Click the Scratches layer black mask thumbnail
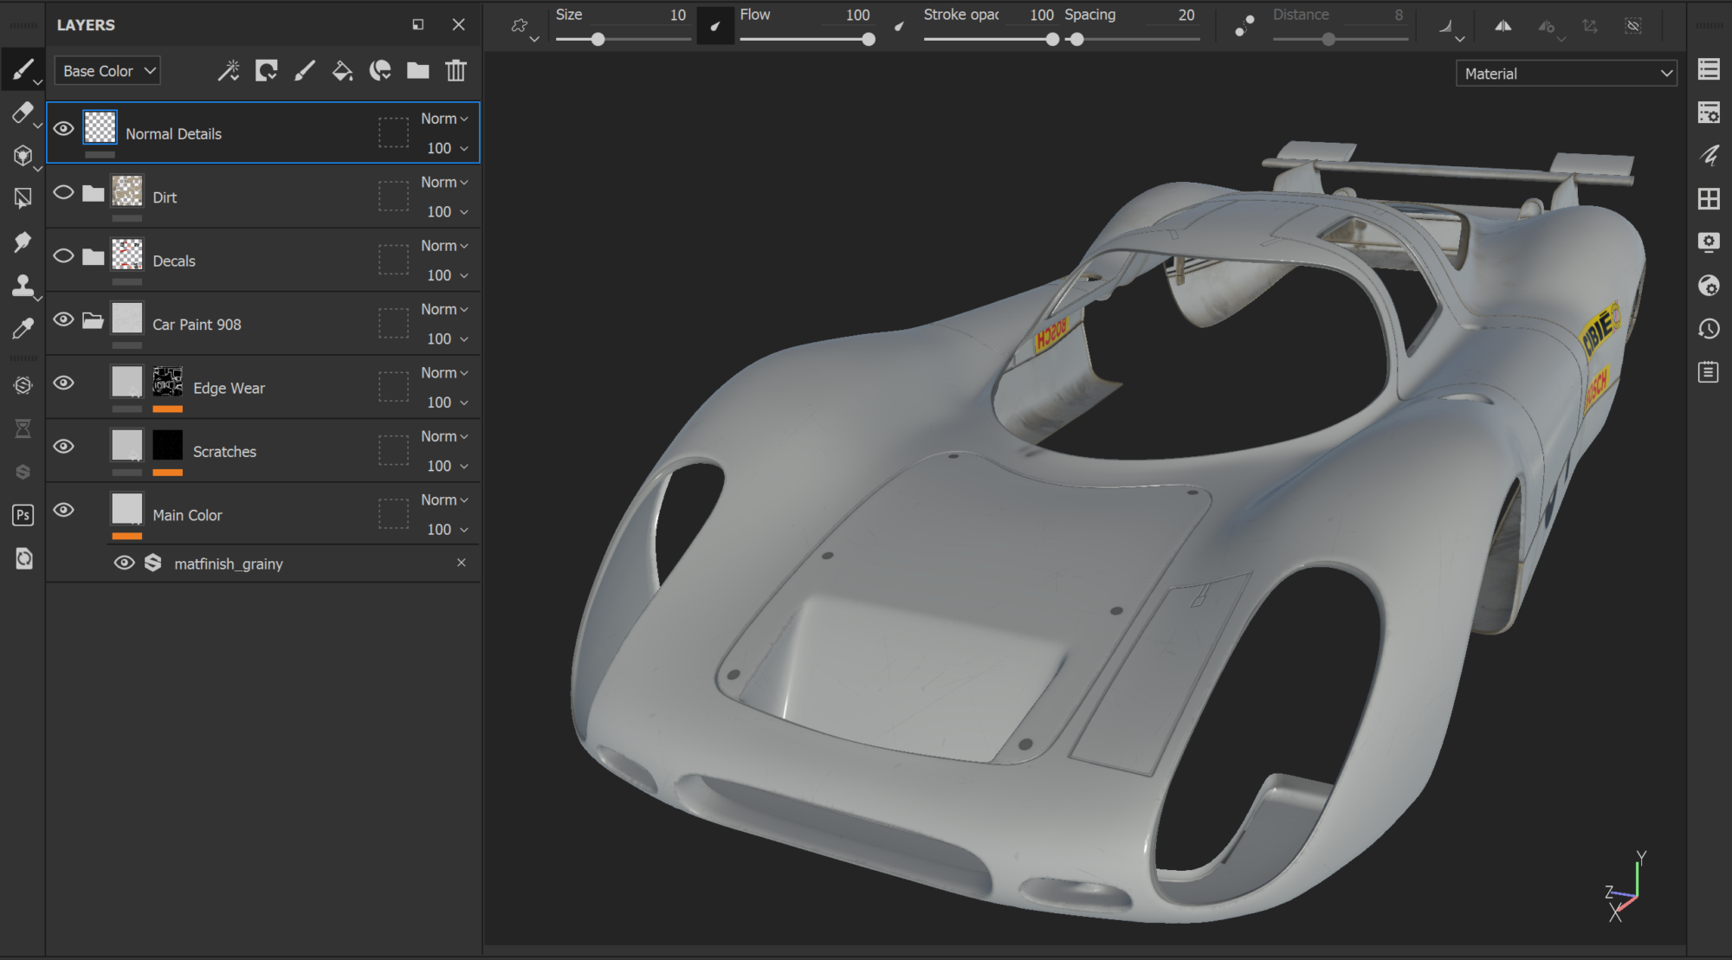Viewport: 1732px width, 960px height. pyautogui.click(x=167, y=445)
